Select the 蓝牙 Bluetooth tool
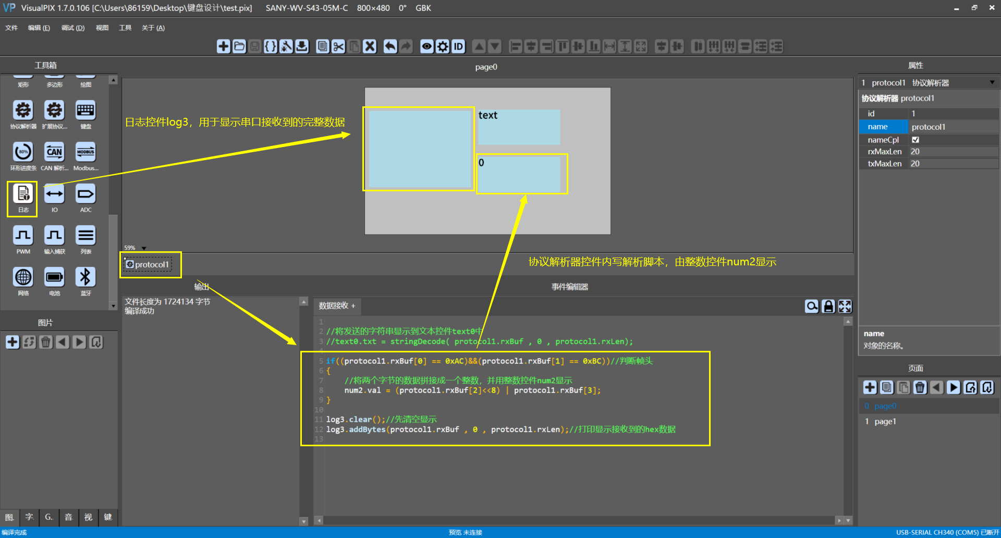 coord(86,282)
